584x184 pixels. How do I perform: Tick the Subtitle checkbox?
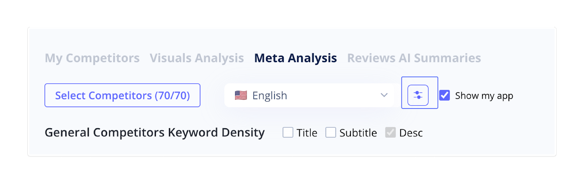click(331, 133)
